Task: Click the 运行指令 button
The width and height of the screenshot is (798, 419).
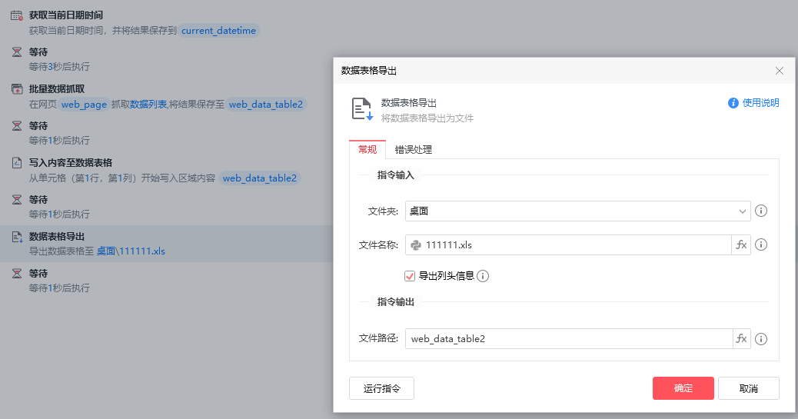Action: tap(381, 388)
